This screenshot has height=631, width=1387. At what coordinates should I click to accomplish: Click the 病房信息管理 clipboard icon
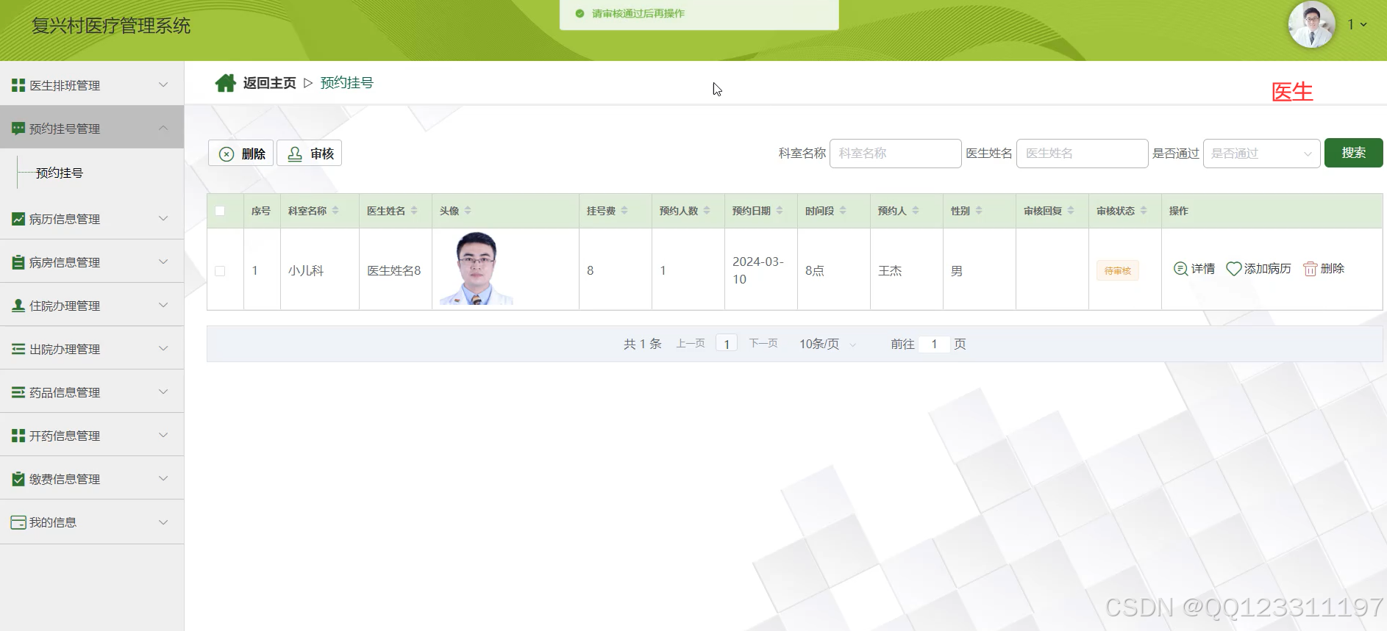coord(18,262)
